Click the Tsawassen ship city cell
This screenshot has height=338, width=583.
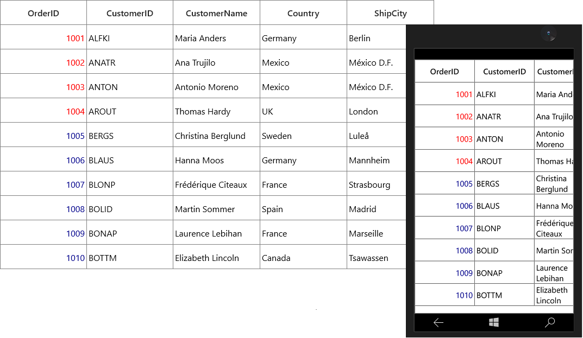pos(377,258)
